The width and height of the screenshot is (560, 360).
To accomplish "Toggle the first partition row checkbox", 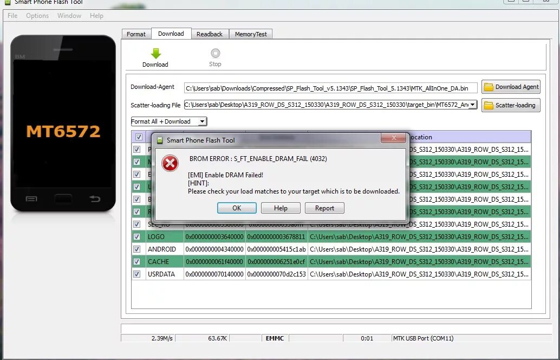I will click(136, 150).
